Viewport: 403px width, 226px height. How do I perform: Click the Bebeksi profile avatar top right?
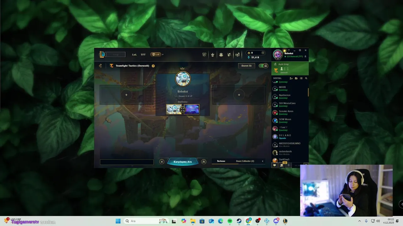(x=278, y=54)
